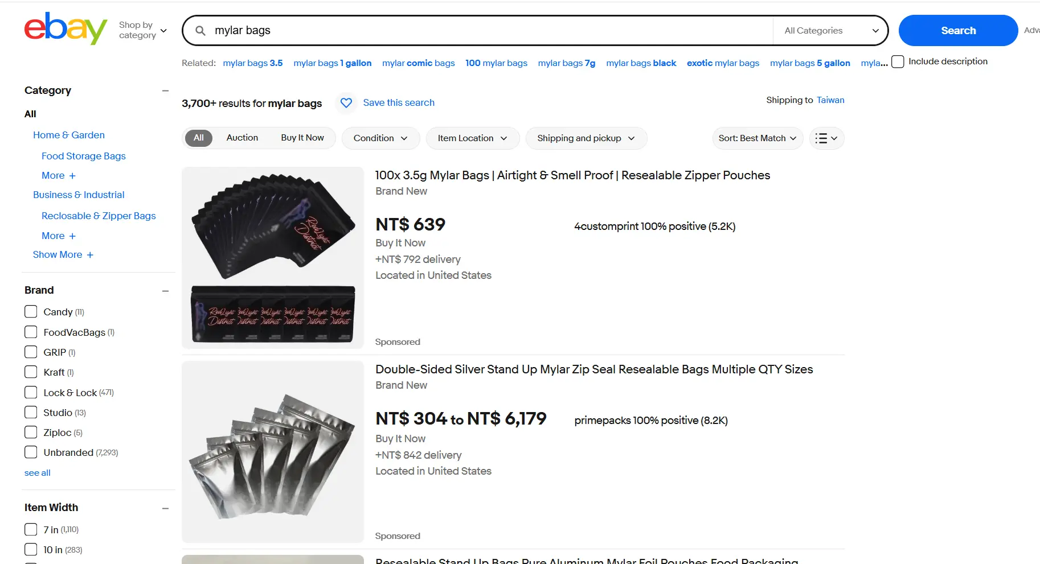This screenshot has height=564, width=1040.
Task: Switch to the Auction tab
Action: click(242, 137)
